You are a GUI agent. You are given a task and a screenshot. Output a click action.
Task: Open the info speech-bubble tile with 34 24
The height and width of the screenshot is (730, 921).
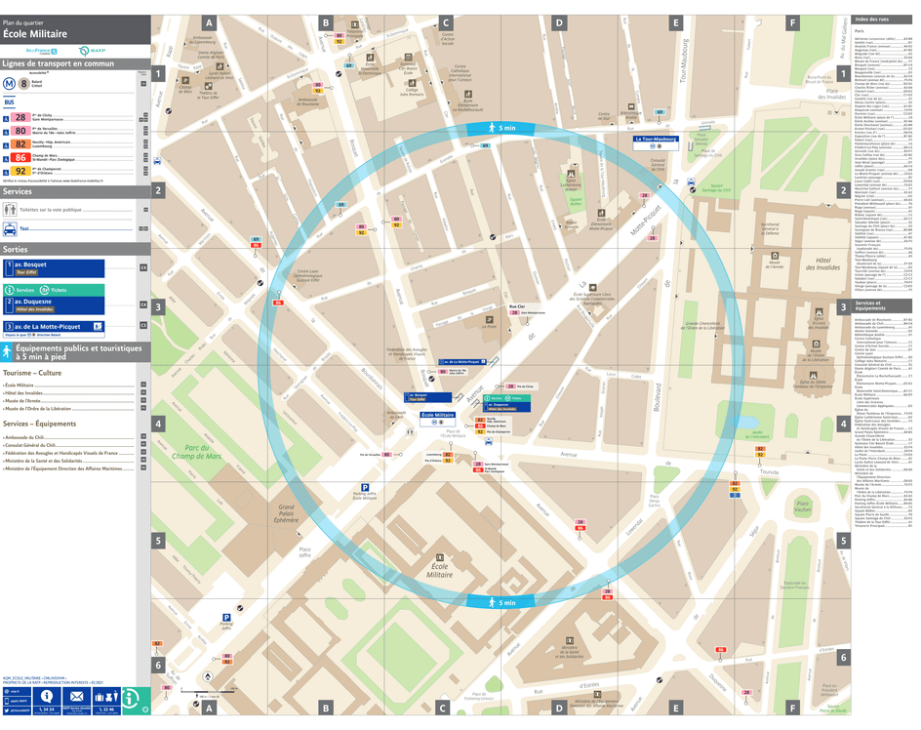(x=47, y=699)
